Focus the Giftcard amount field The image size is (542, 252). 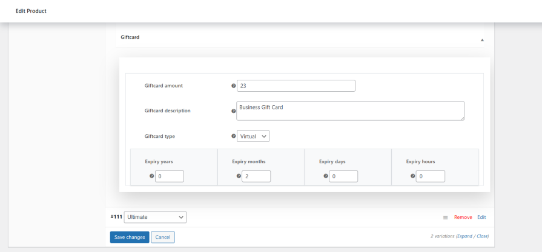tap(296, 86)
